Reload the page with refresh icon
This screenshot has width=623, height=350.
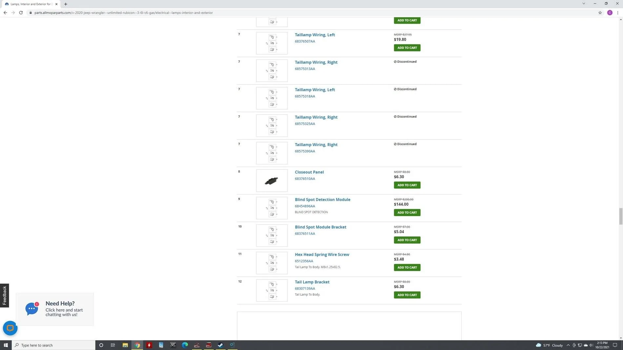21,13
